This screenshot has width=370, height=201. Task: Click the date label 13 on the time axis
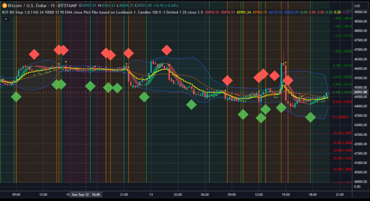click(x=151, y=195)
